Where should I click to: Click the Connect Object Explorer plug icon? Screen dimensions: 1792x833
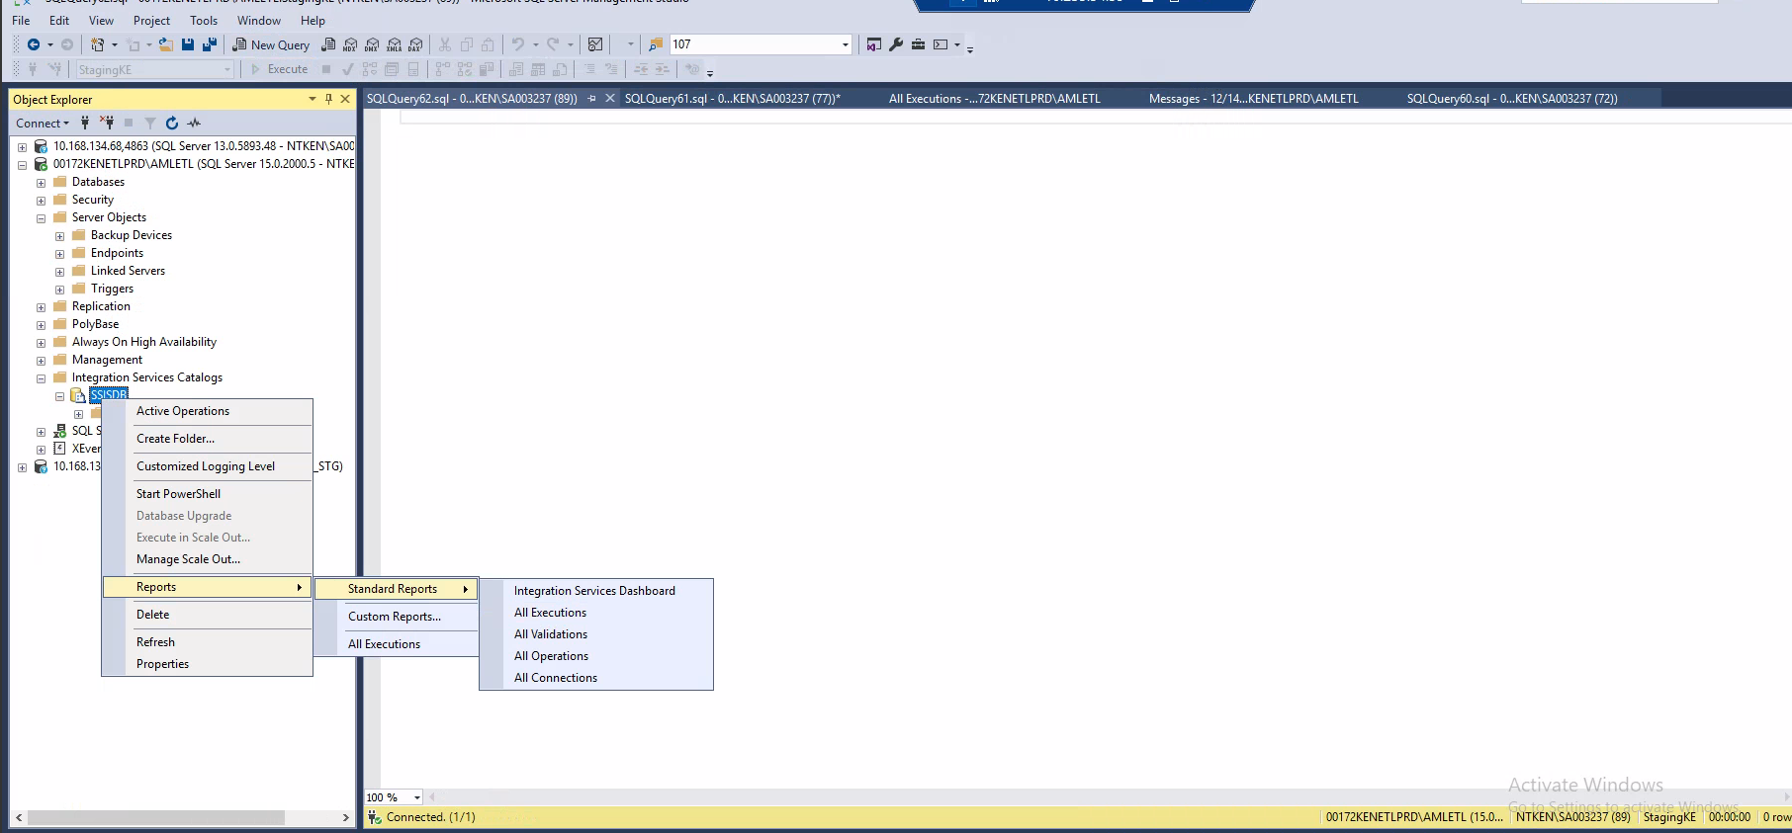point(85,123)
